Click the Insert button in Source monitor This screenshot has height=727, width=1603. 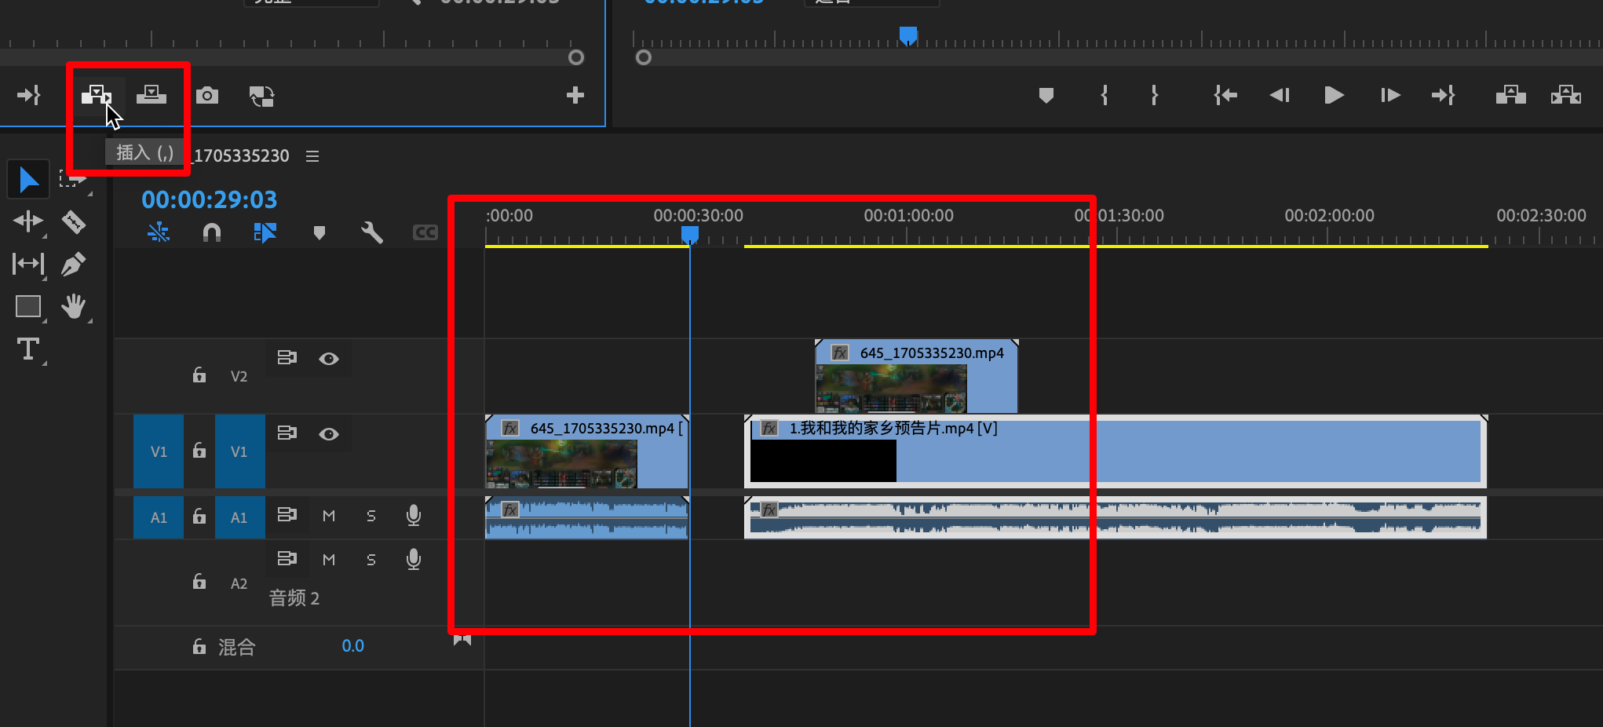(x=96, y=96)
